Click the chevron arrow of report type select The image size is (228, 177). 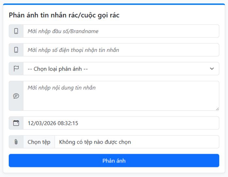click(x=212, y=69)
